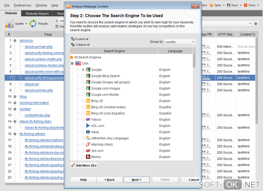Screen dimensions: 263x191
Task: Select the Bing US radio button
Action: click(83, 101)
